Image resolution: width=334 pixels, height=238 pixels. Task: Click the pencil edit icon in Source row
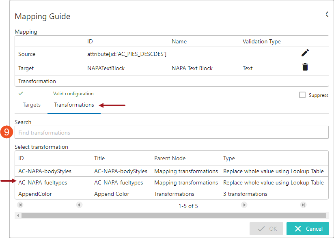[x=305, y=53]
